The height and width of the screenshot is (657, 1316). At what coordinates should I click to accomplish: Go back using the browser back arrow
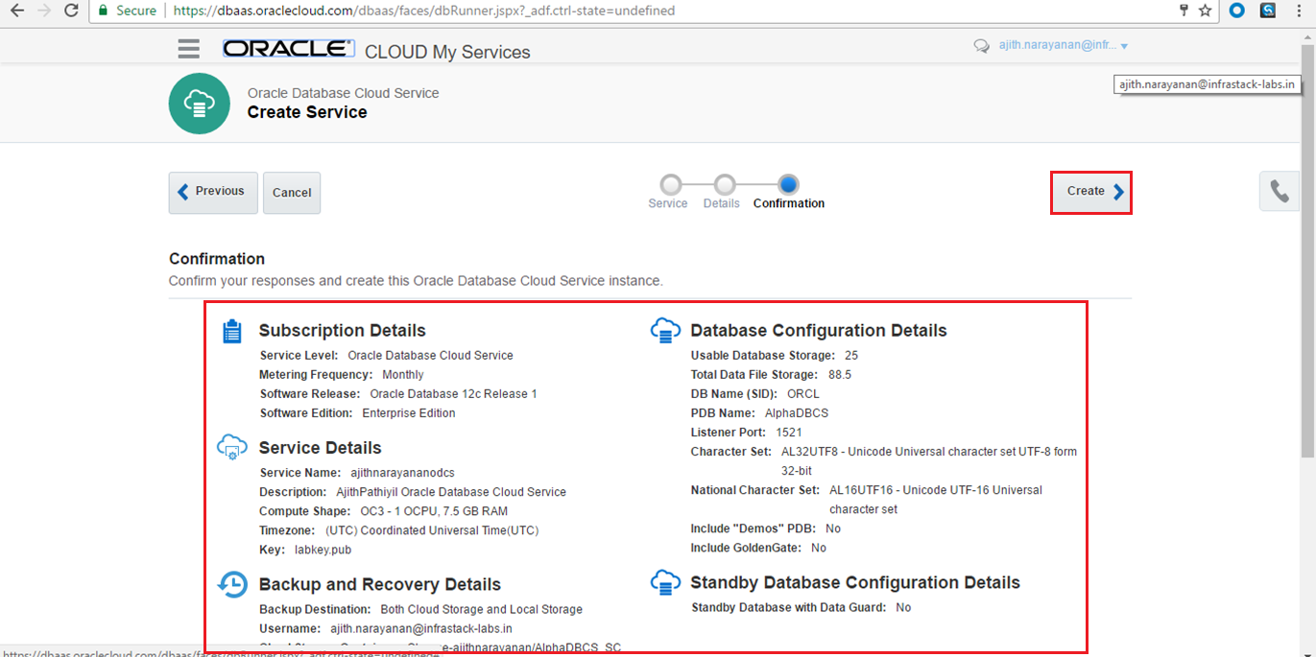click(16, 11)
